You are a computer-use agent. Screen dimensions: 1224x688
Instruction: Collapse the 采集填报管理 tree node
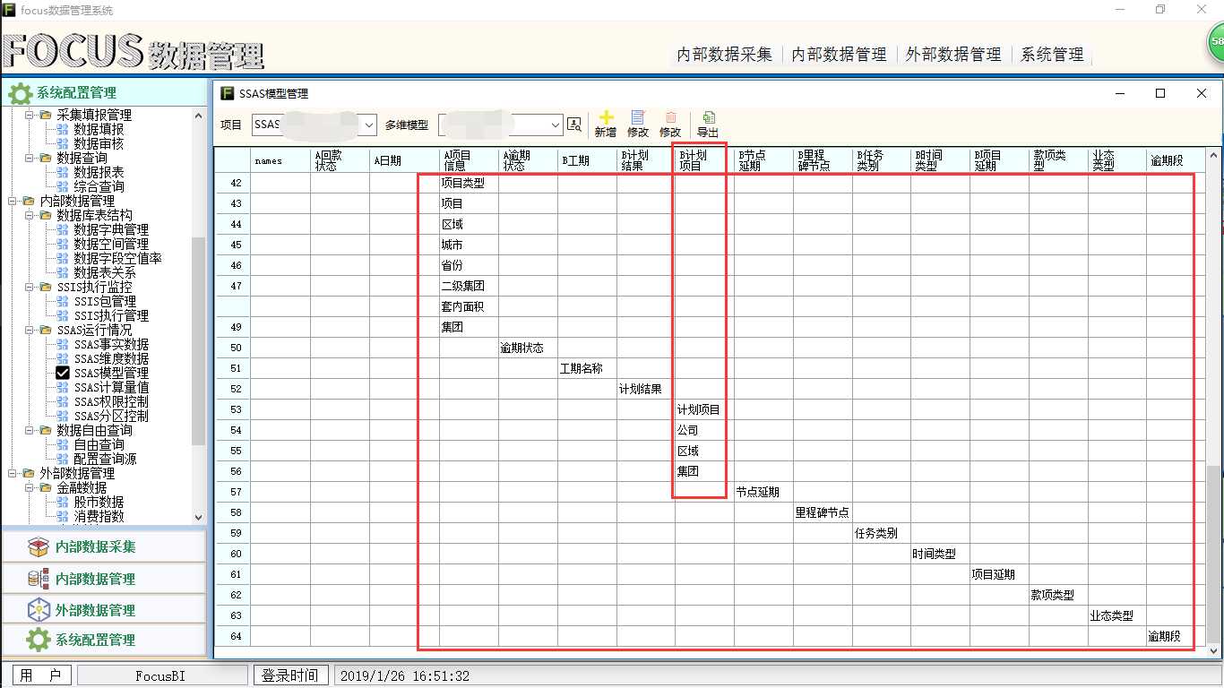pyautogui.click(x=28, y=115)
